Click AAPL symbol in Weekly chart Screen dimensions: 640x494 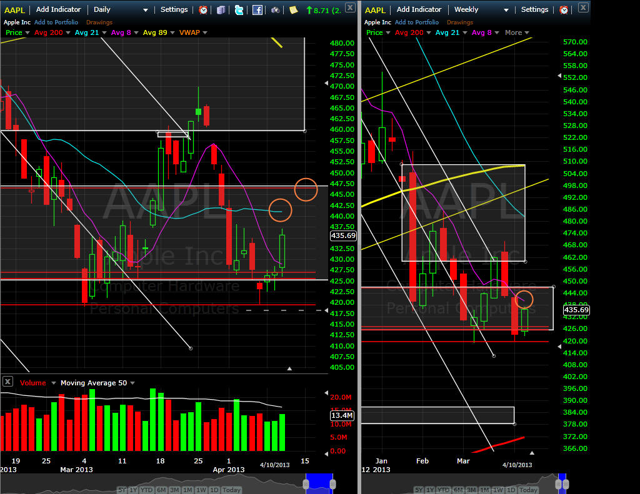[x=375, y=10]
